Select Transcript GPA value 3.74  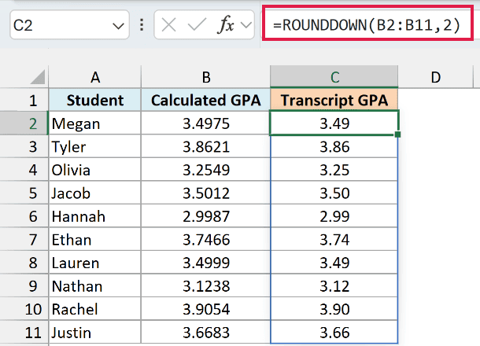click(x=334, y=240)
